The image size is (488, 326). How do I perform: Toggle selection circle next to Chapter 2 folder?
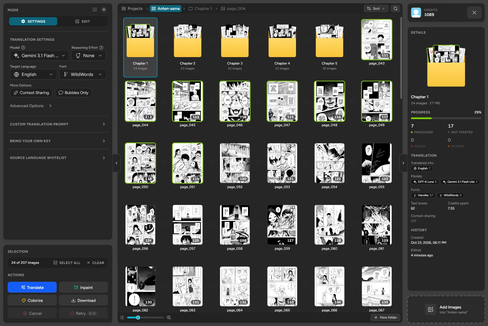click(x=211, y=40)
